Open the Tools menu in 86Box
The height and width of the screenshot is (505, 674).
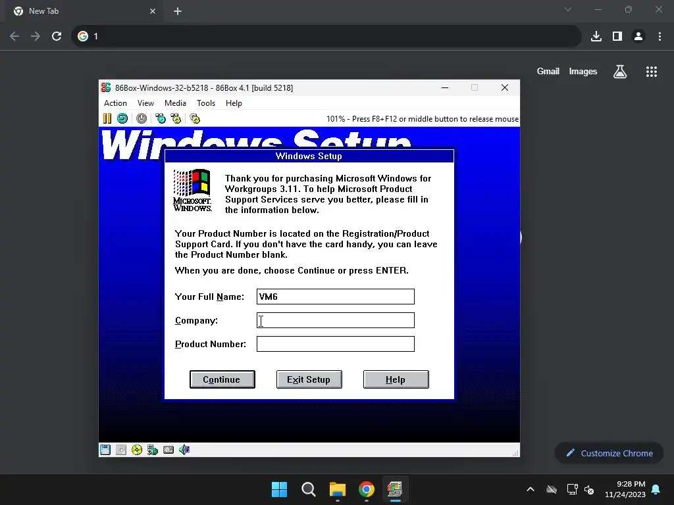click(206, 103)
